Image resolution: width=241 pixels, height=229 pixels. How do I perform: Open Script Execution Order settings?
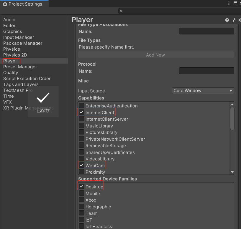(27, 79)
